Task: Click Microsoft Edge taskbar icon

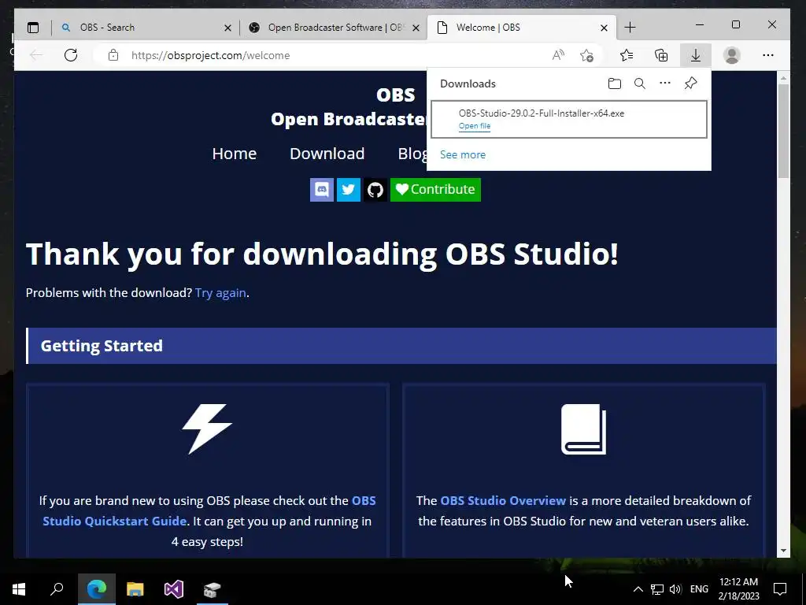Action: click(x=97, y=589)
